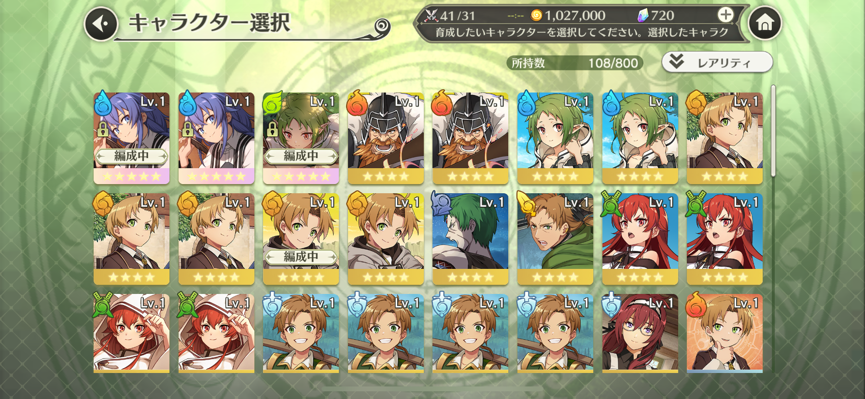This screenshot has height=399, width=865.
Task: Select the green-haired man profile card
Action: point(471,239)
